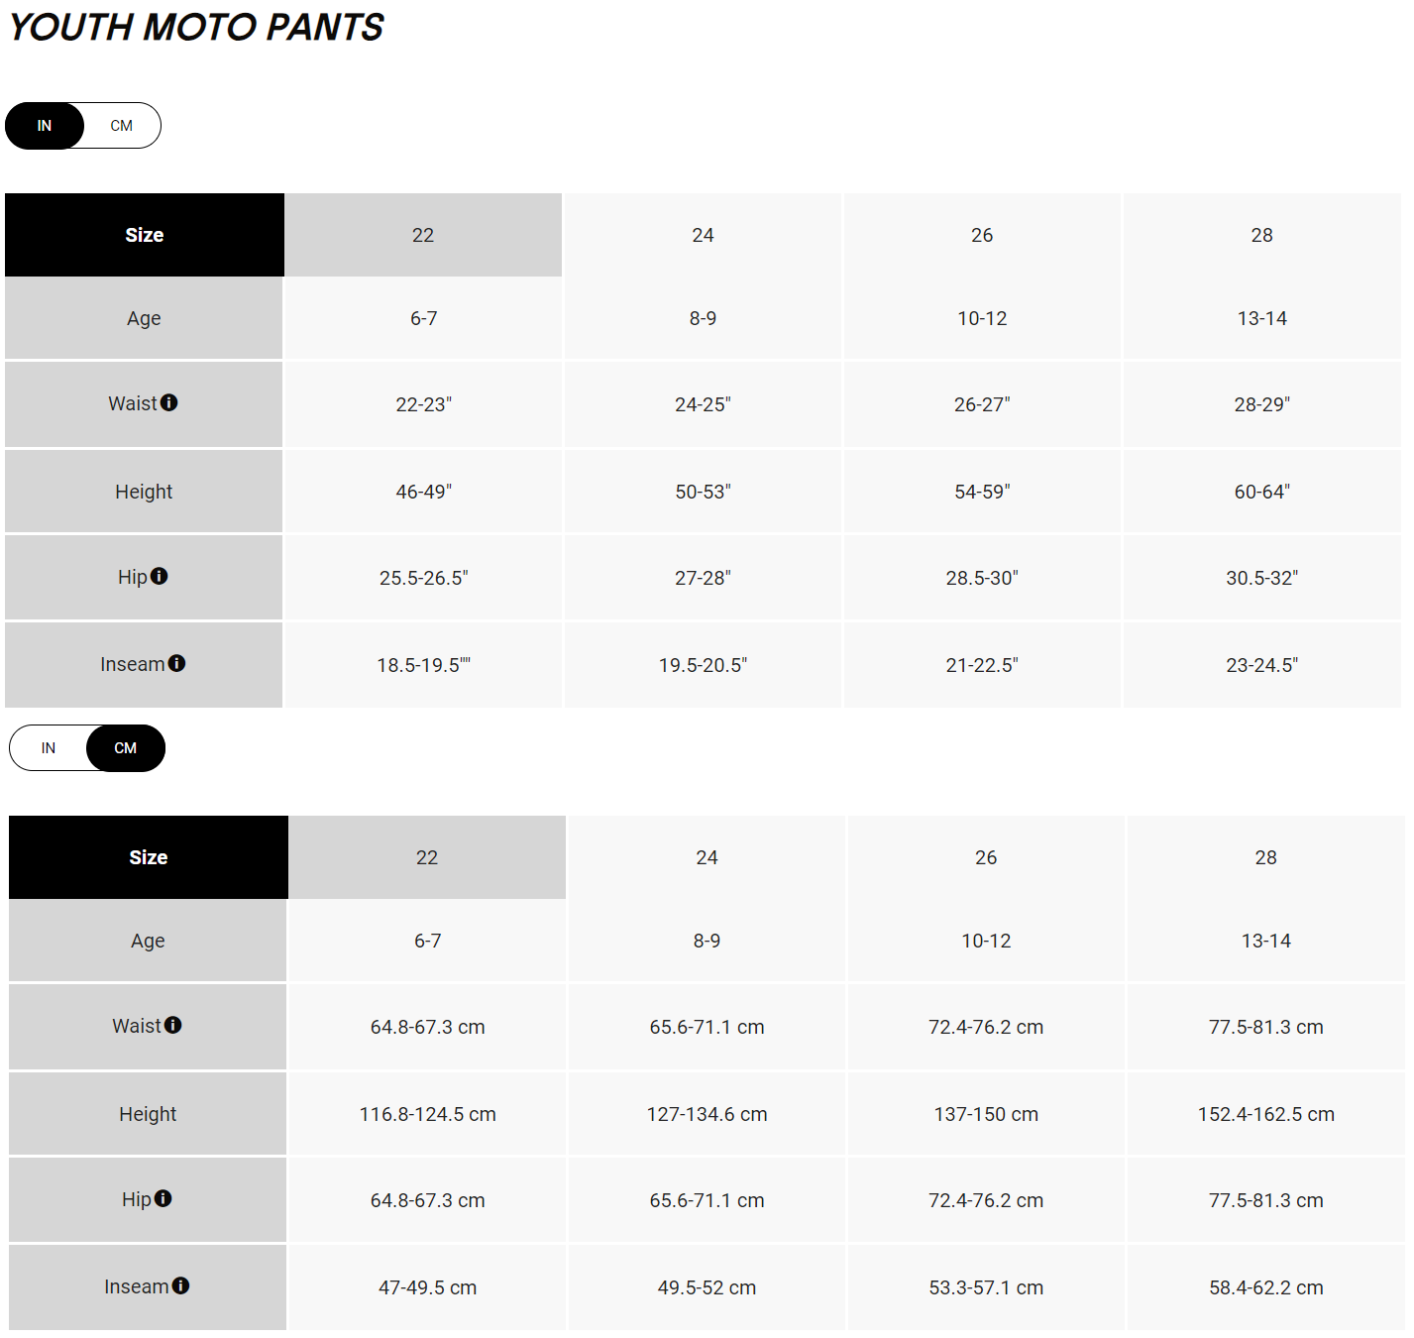
Task: Click the Height row label in inches table
Action: click(144, 491)
